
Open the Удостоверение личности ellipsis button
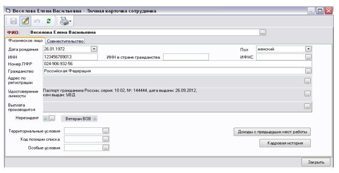click(x=308, y=94)
